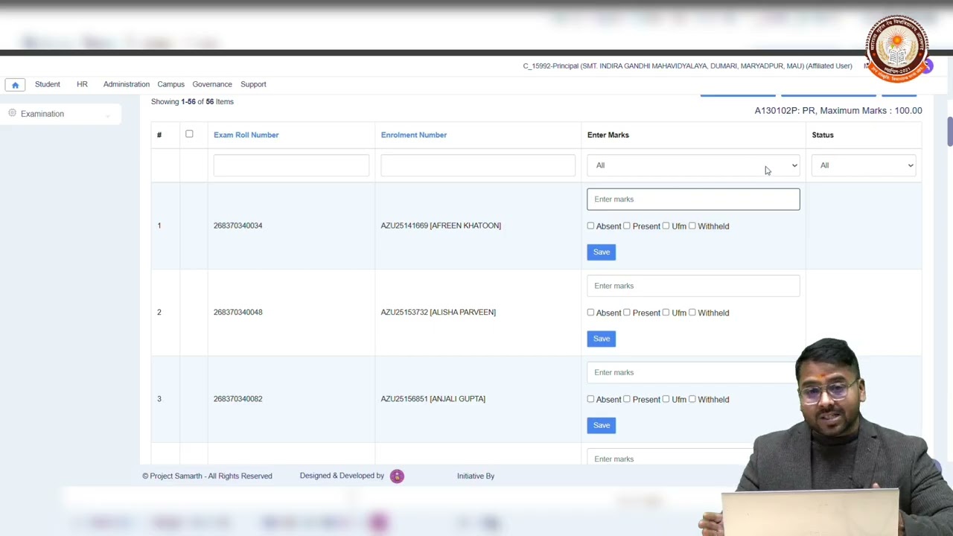Image resolution: width=953 pixels, height=536 pixels.
Task: Save marks for Anjali Gupta
Action: pos(602,425)
